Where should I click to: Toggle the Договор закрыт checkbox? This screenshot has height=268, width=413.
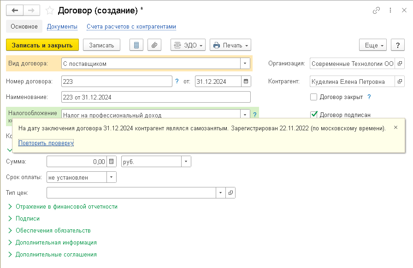point(314,97)
